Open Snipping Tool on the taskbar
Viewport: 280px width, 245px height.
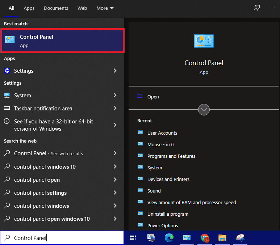pos(240,238)
